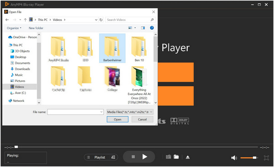The width and height of the screenshot is (274, 167).
Task: Select Everything Everywhere All At Once folder
Action: 139,85
